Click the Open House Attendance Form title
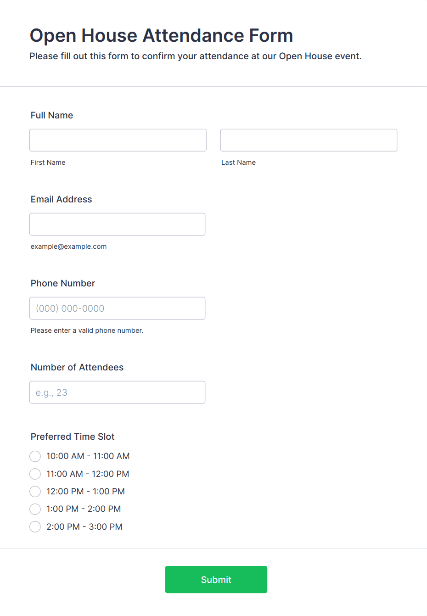This screenshot has width=427, height=616. tap(161, 35)
